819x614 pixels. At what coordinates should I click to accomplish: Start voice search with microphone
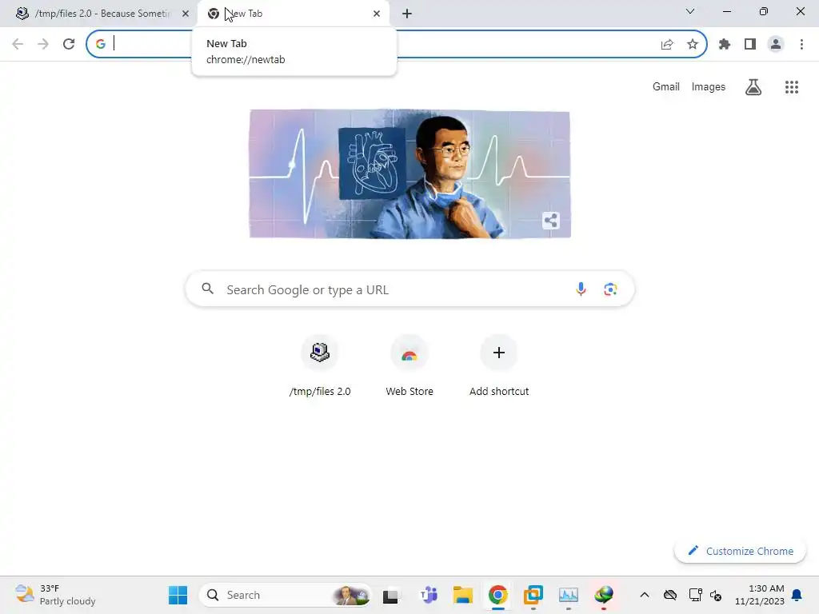[581, 289]
